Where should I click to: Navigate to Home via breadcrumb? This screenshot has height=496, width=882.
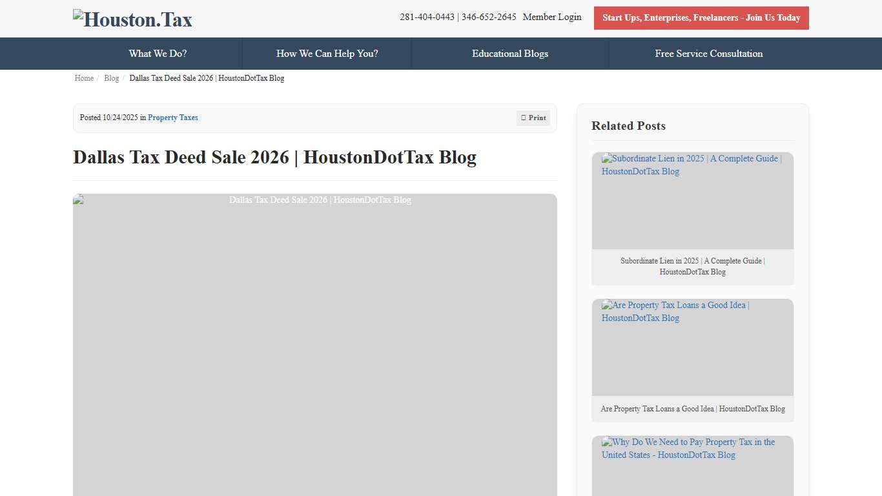click(84, 78)
